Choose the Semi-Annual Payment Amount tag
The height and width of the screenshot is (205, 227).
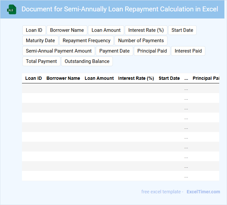[x=59, y=51]
